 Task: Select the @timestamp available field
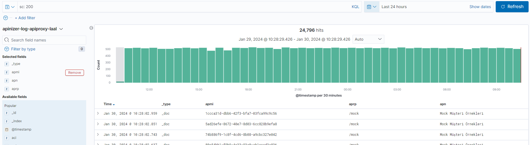21,129
